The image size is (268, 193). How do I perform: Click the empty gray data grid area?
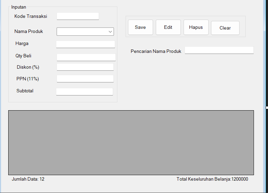131,143
